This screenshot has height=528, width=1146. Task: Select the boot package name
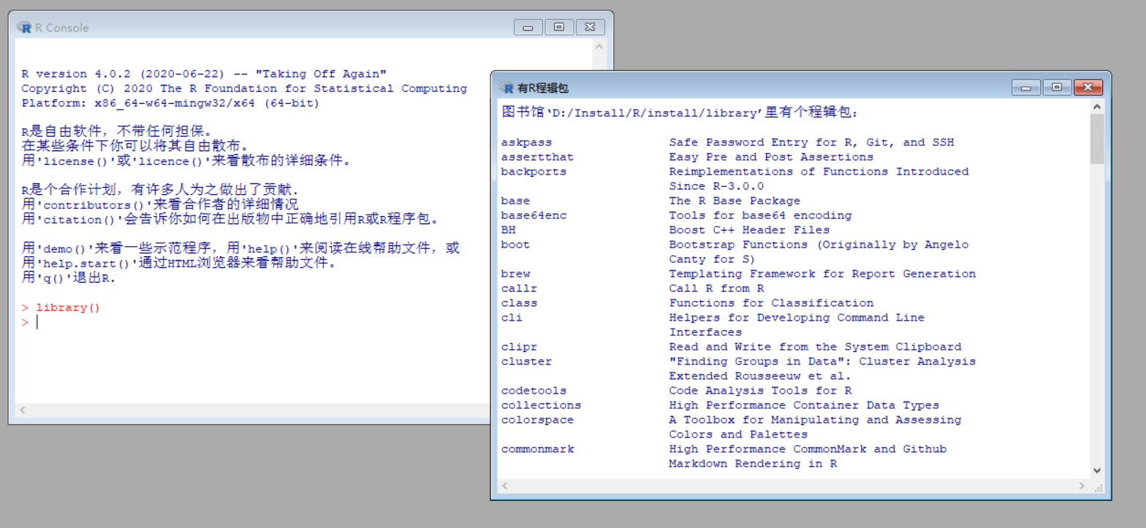coord(515,245)
